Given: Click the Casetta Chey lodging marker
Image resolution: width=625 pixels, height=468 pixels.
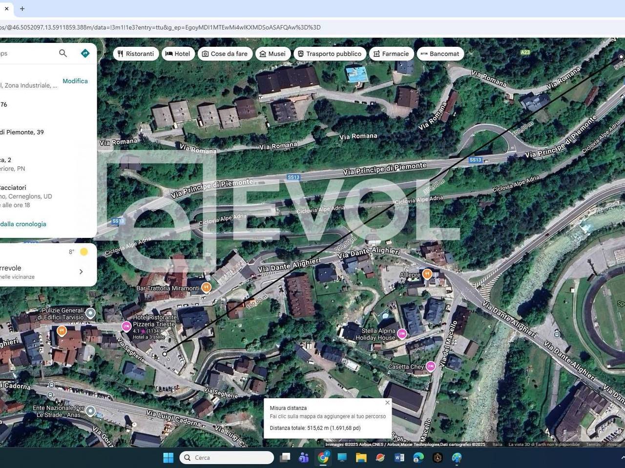Looking at the screenshot, I should click(430, 367).
